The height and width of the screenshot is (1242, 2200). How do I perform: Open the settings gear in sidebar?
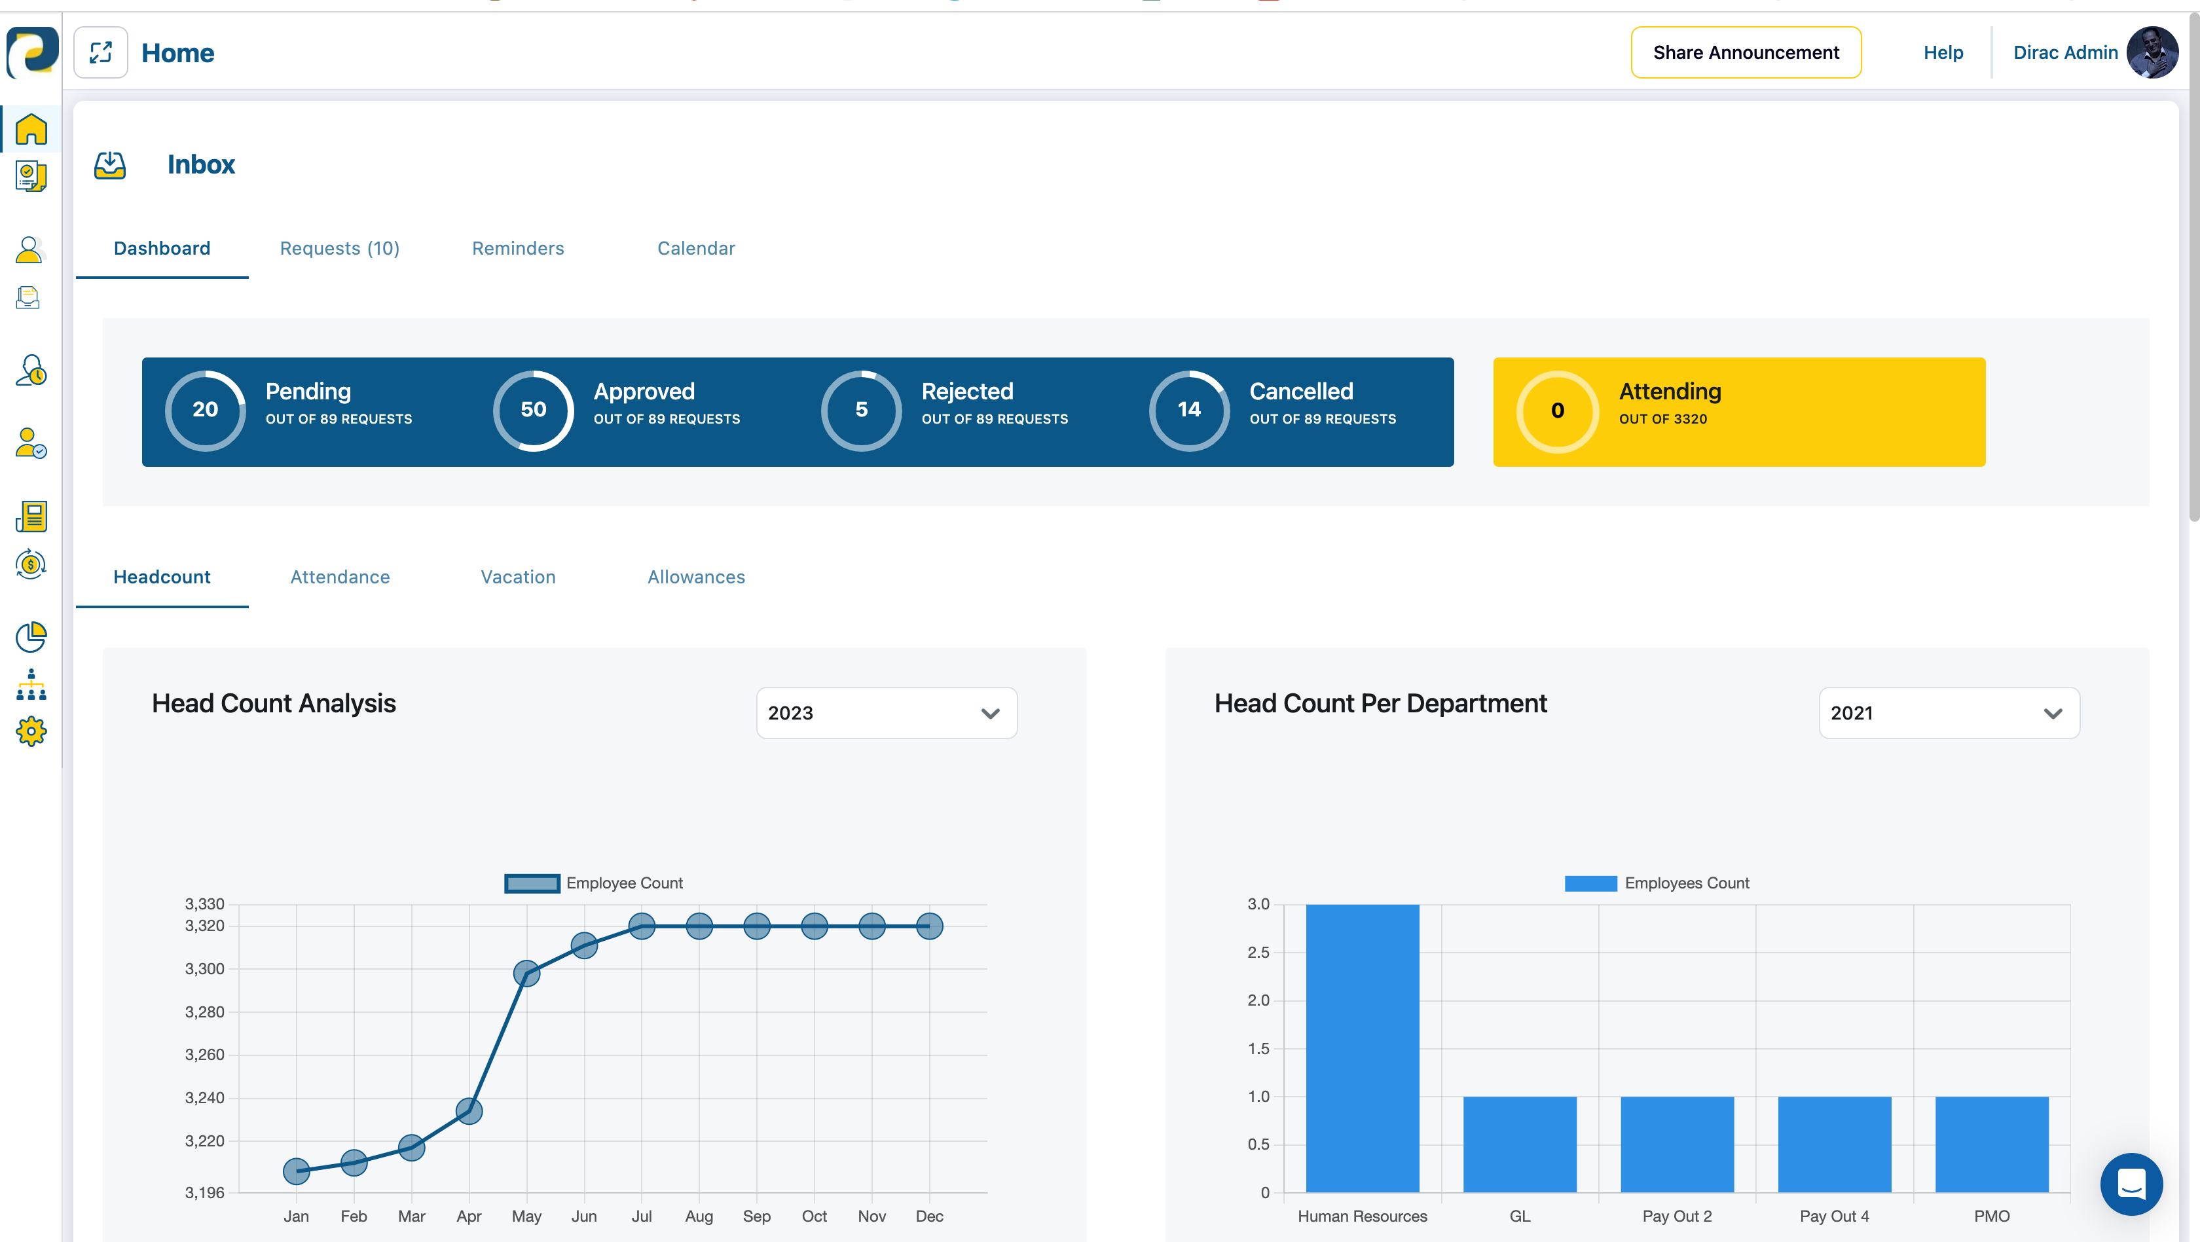(x=31, y=731)
